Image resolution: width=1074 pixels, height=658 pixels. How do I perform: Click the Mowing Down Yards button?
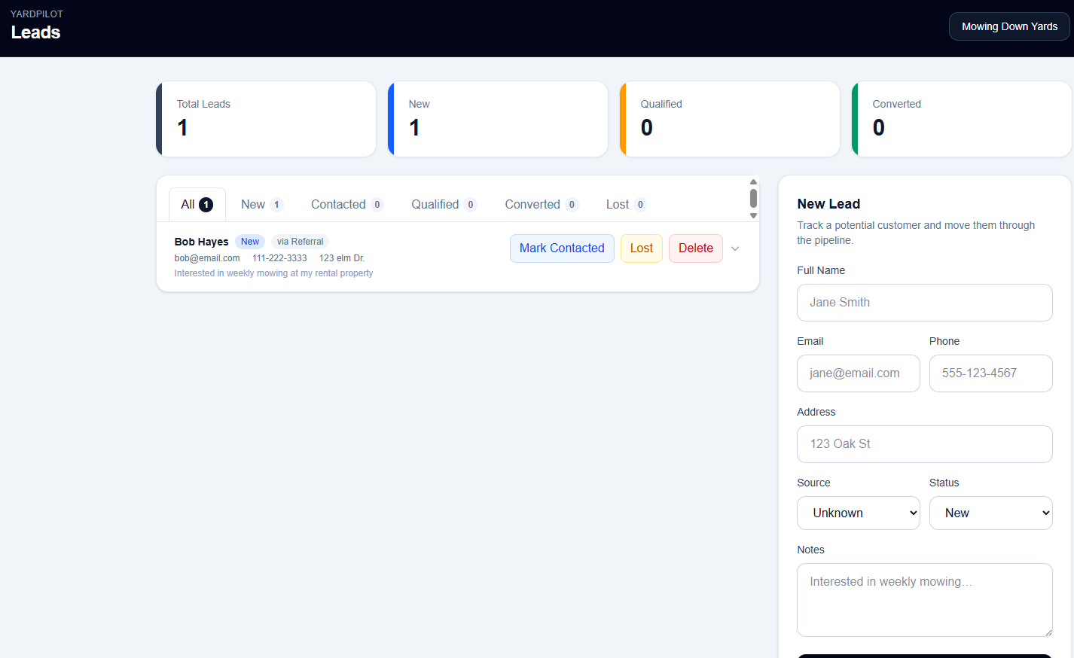click(x=1009, y=26)
